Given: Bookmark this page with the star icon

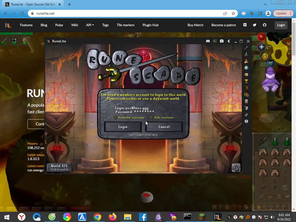Looking at the screenshot, I should pos(233,13).
